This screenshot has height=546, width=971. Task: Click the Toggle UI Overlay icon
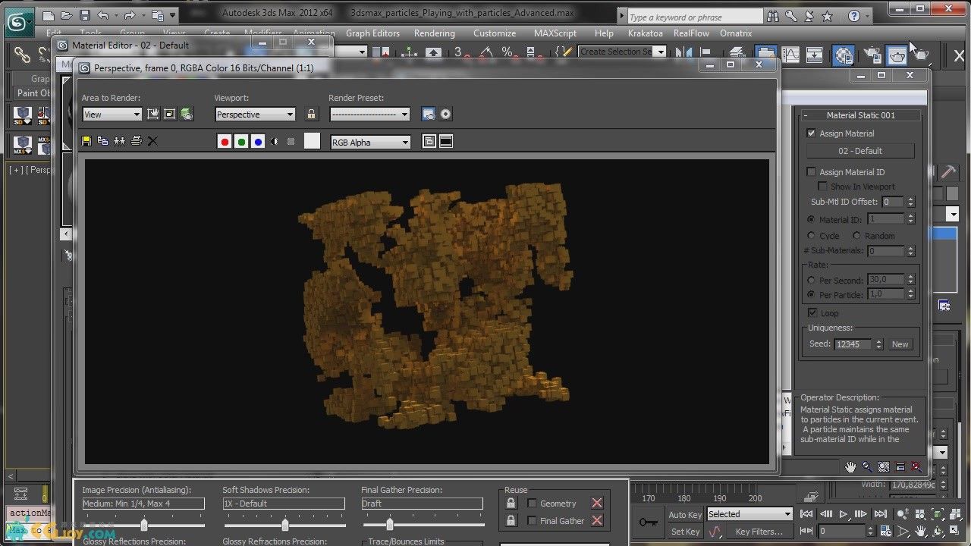[x=429, y=141]
